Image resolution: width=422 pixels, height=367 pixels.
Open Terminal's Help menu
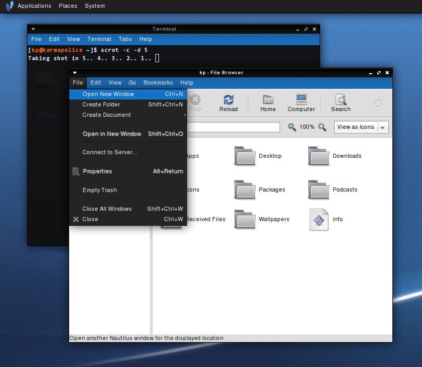click(146, 39)
